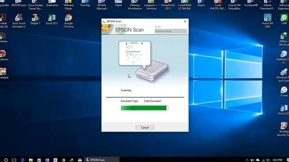Click the "Document Type:" label

(130, 101)
